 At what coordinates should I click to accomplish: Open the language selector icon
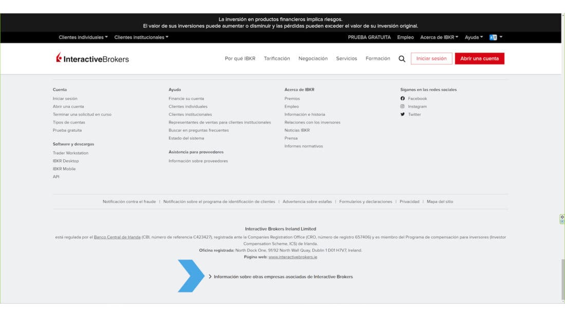coord(494,37)
